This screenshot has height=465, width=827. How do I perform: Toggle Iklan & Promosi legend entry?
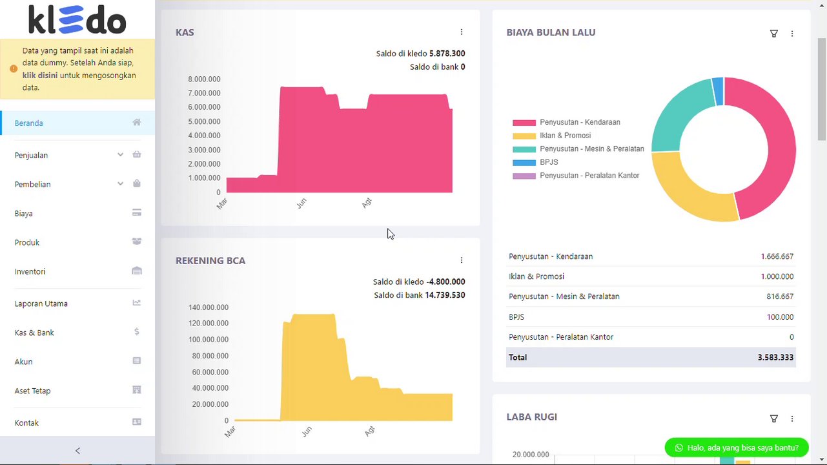[565, 136]
